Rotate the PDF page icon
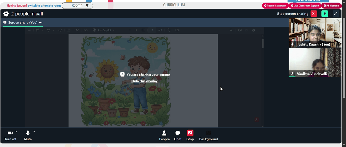This screenshot has width=346, height=147. click(x=169, y=30)
